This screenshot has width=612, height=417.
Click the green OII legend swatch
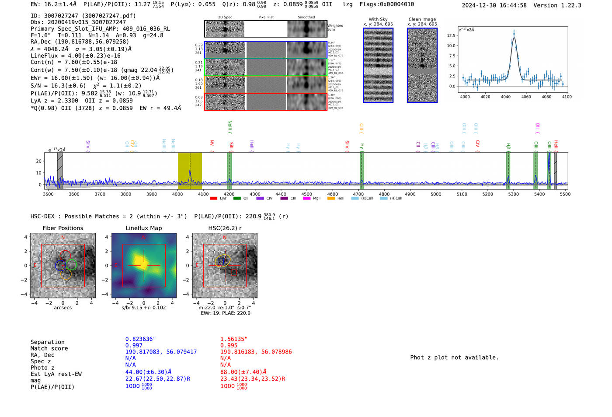237,199
